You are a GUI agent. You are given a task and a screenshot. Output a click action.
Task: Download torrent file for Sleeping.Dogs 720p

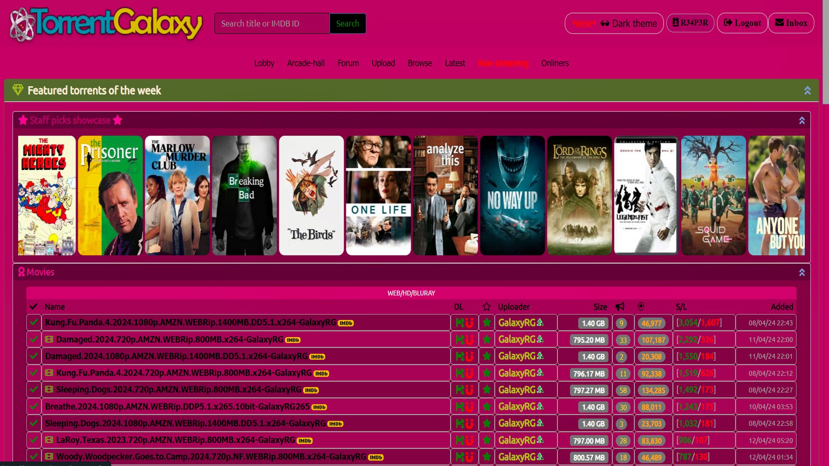point(460,390)
